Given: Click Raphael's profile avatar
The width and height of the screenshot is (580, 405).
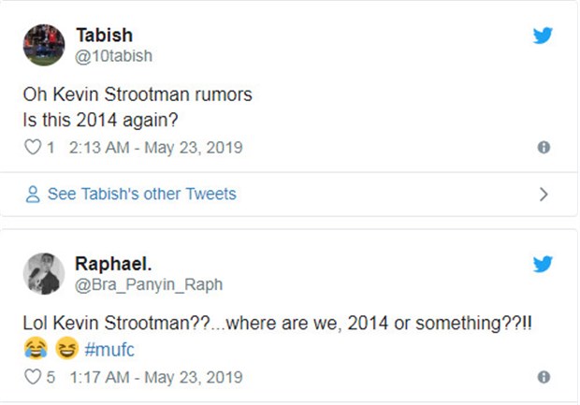Looking at the screenshot, I should click(44, 274).
